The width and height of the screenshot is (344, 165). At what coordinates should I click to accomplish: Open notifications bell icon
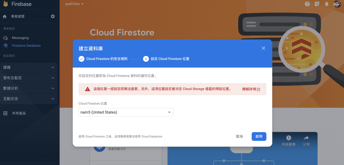point(327,4)
